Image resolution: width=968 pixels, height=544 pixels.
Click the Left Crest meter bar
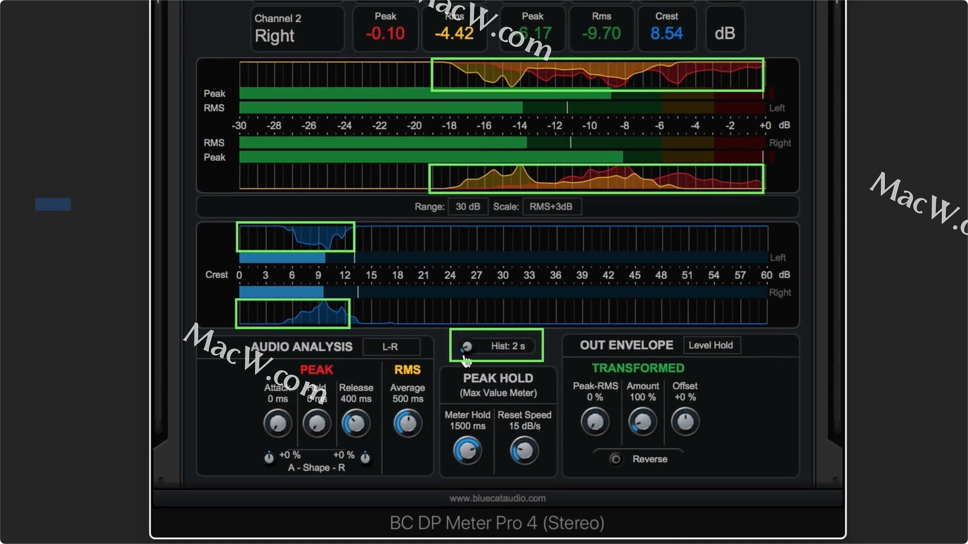pyautogui.click(x=503, y=258)
